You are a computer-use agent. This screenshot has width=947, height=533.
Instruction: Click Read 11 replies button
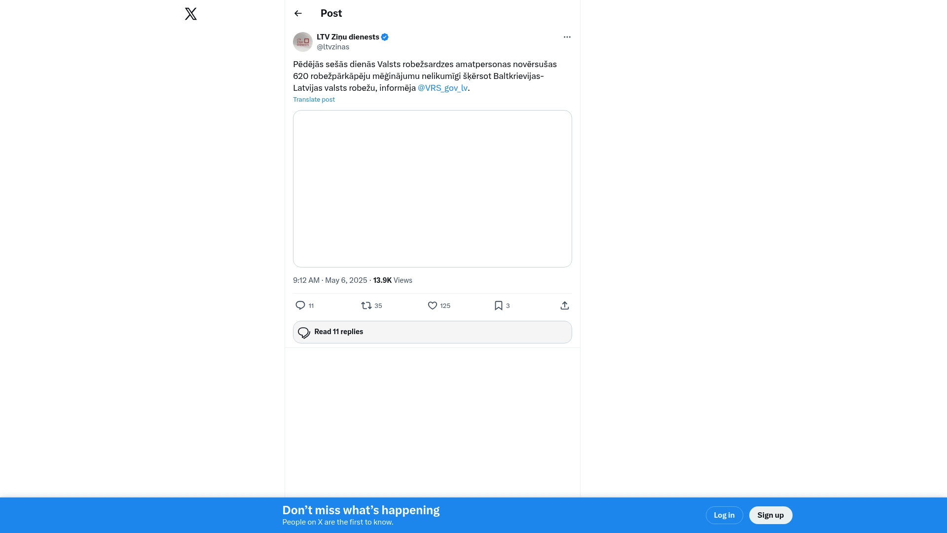(433, 332)
